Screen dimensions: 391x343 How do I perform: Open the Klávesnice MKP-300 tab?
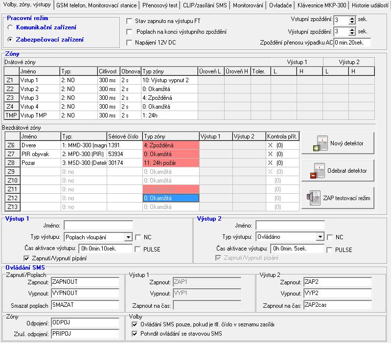tap(322, 5)
